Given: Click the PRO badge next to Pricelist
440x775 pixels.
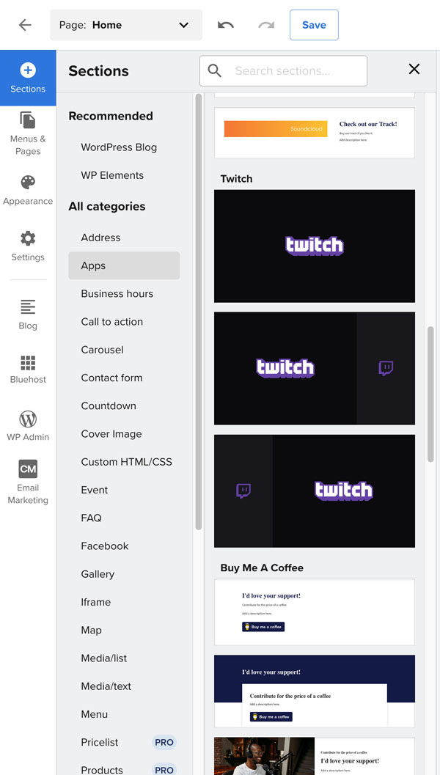Looking at the screenshot, I should [x=164, y=743].
